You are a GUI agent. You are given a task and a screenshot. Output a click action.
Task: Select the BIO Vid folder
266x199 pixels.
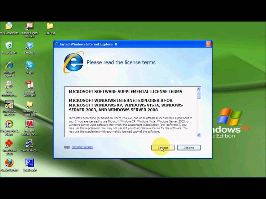[50, 28]
